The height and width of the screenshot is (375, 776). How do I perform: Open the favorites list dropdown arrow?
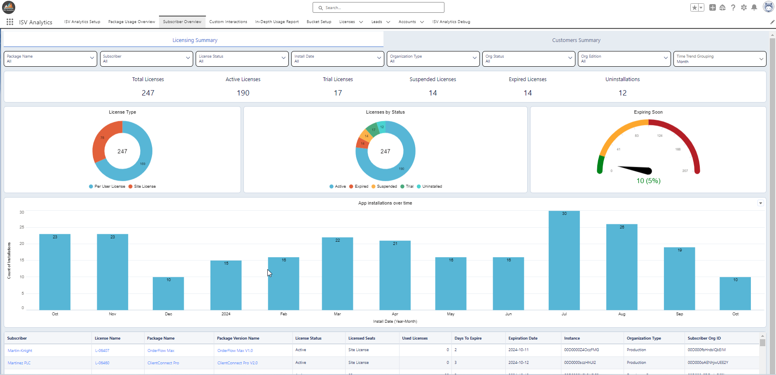click(x=701, y=7)
